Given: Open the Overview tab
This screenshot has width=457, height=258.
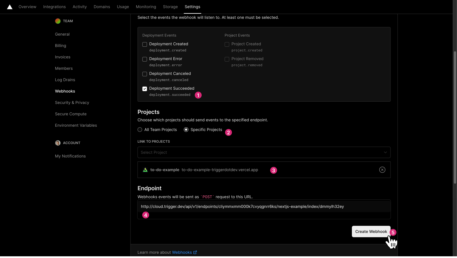Looking at the screenshot, I should [x=27, y=7].
